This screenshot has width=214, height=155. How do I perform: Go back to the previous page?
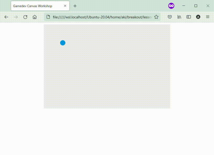point(6,17)
